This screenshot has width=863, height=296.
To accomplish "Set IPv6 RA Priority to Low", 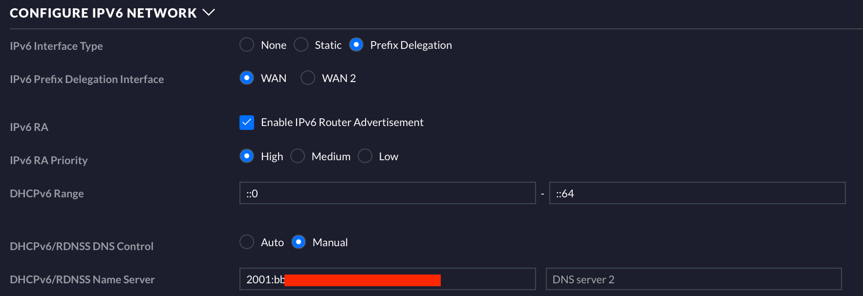I will tap(365, 156).
